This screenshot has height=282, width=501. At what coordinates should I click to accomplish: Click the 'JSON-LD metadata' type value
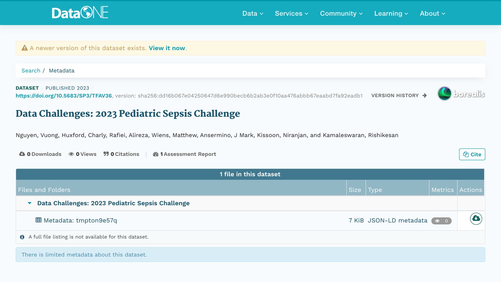point(398,220)
